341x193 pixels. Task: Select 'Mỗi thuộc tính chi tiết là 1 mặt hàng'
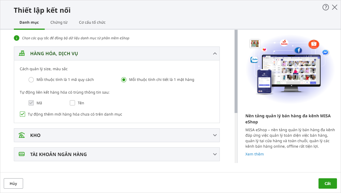tap(124, 80)
